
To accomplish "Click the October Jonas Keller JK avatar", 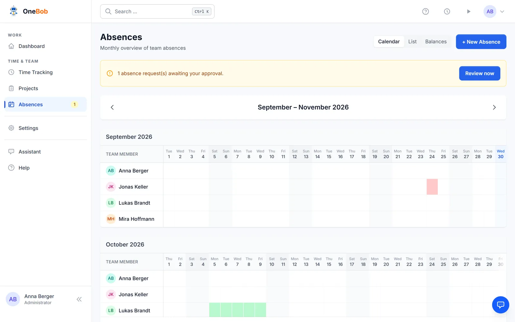I will [x=111, y=294].
